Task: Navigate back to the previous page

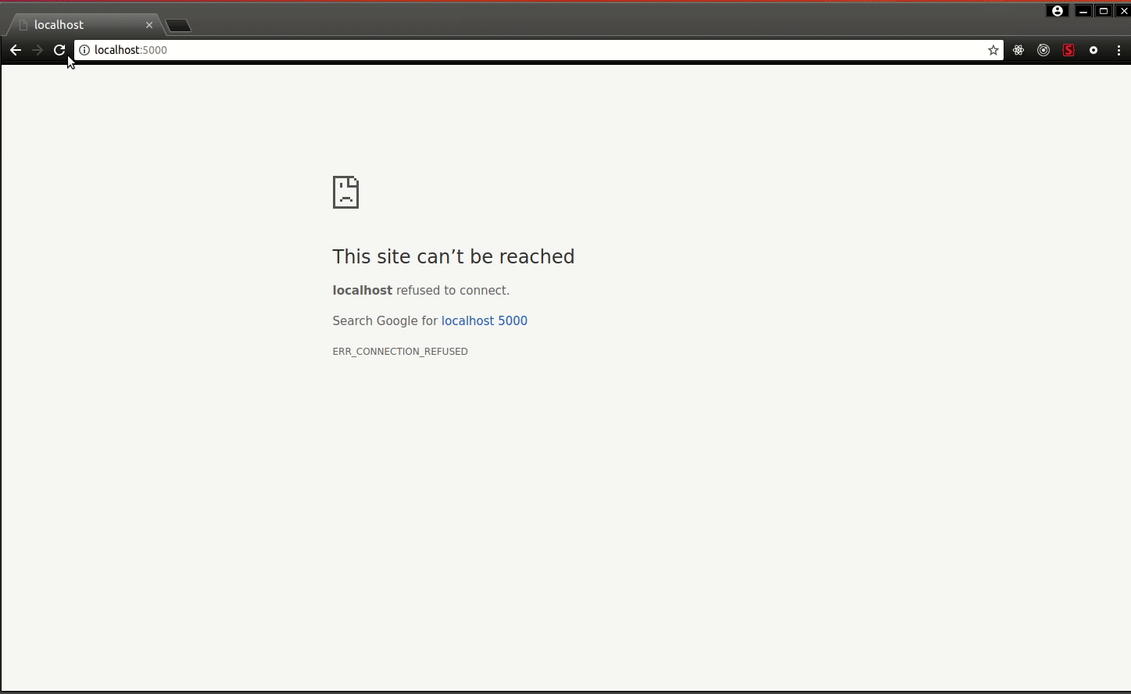Action: (x=16, y=50)
